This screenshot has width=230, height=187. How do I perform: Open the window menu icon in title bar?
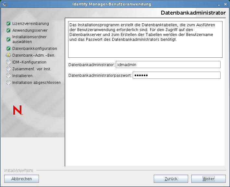pos(5,4)
